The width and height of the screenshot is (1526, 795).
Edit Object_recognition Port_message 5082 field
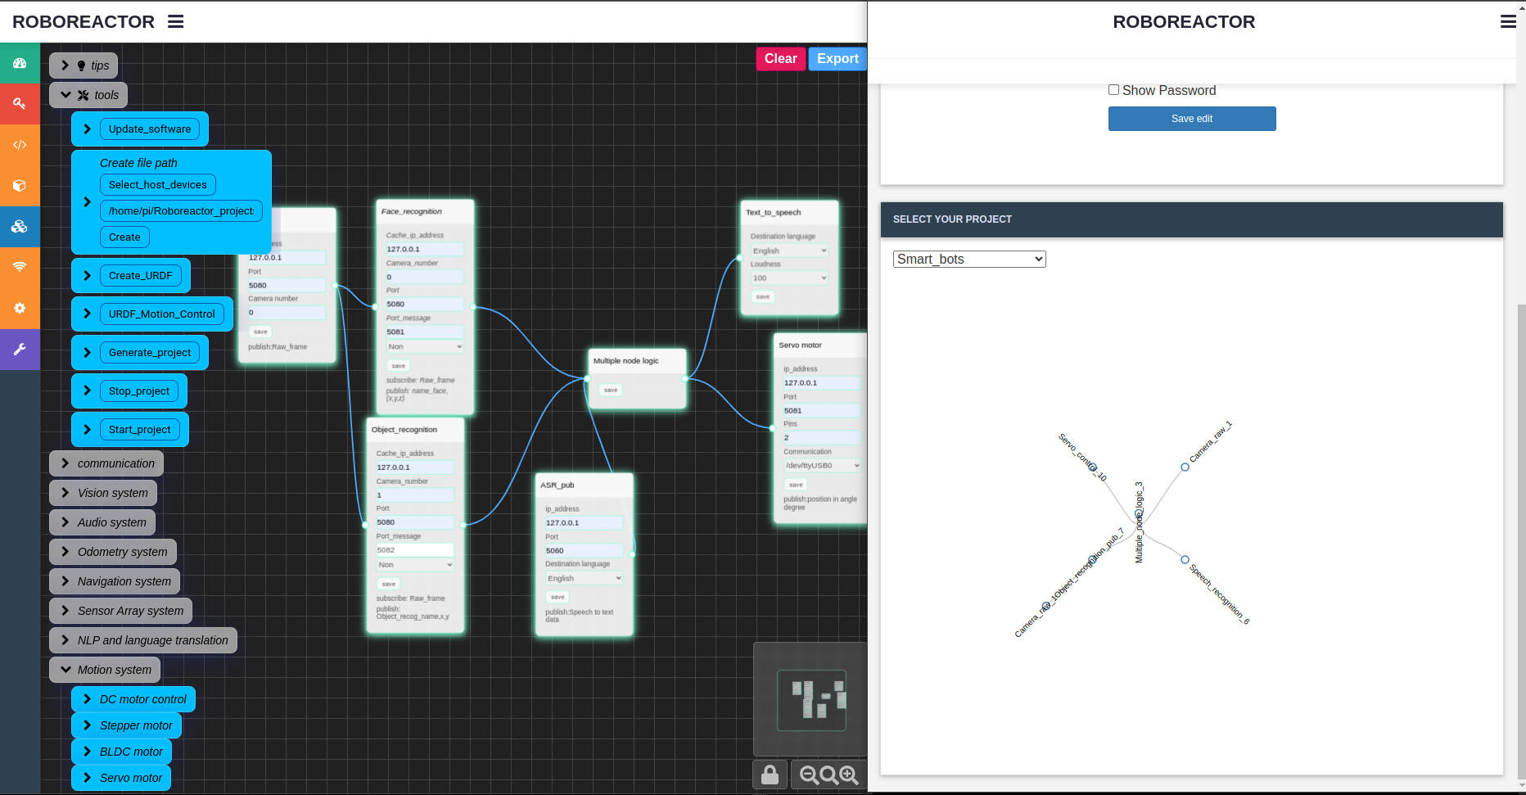415,550
